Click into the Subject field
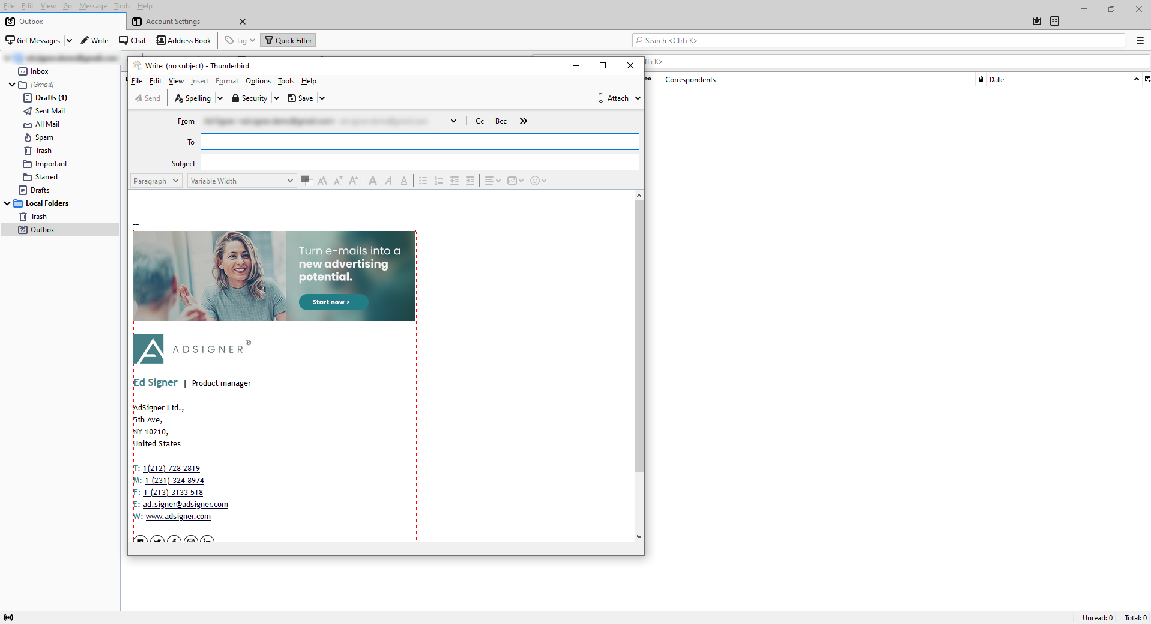Viewport: 1151px width, 624px height. point(420,163)
